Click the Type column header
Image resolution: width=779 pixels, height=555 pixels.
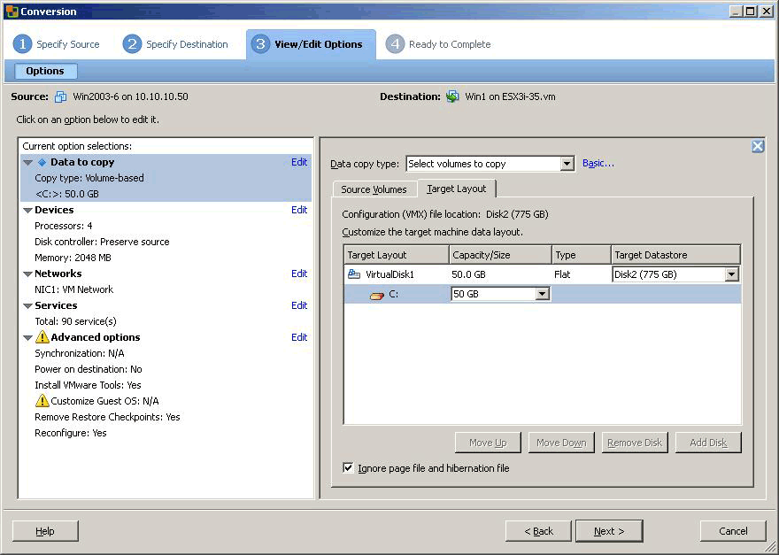pyautogui.click(x=582, y=255)
